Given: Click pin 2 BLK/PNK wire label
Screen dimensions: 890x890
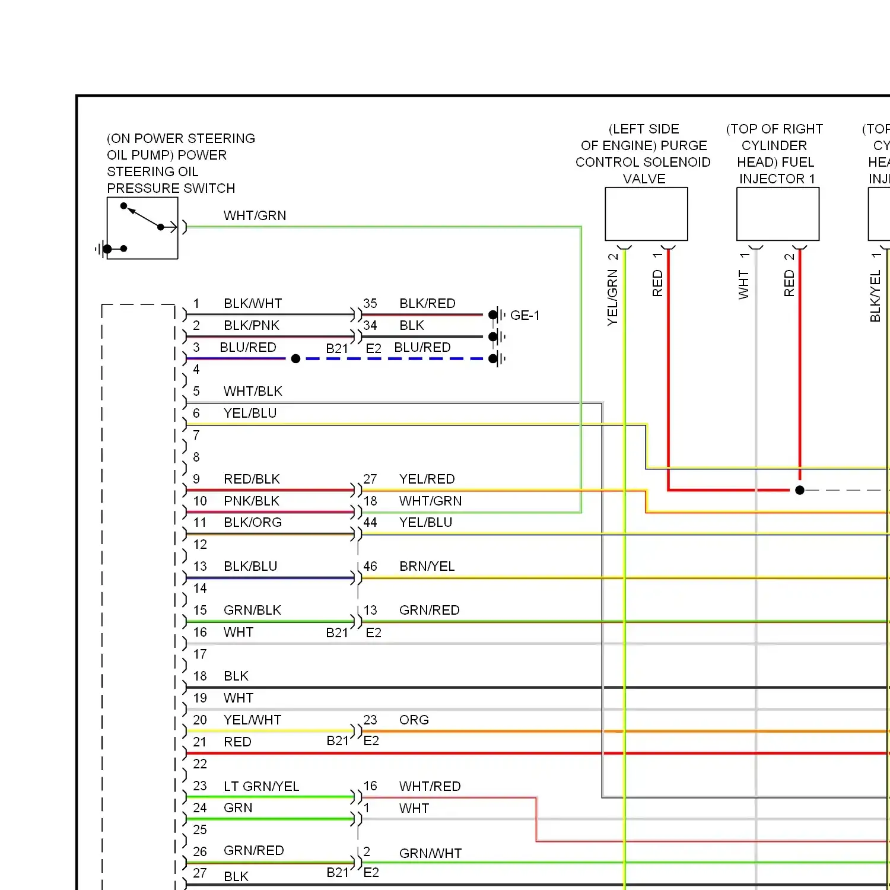Looking at the screenshot, I should [x=252, y=326].
